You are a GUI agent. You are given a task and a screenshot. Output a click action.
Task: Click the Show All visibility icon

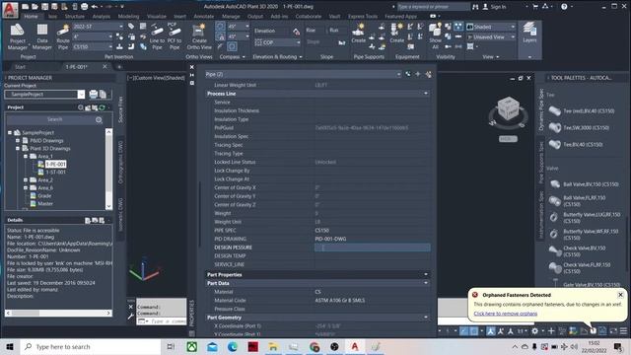pos(435,35)
